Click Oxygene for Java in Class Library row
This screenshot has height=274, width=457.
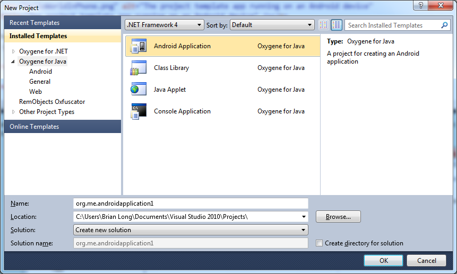click(x=281, y=68)
